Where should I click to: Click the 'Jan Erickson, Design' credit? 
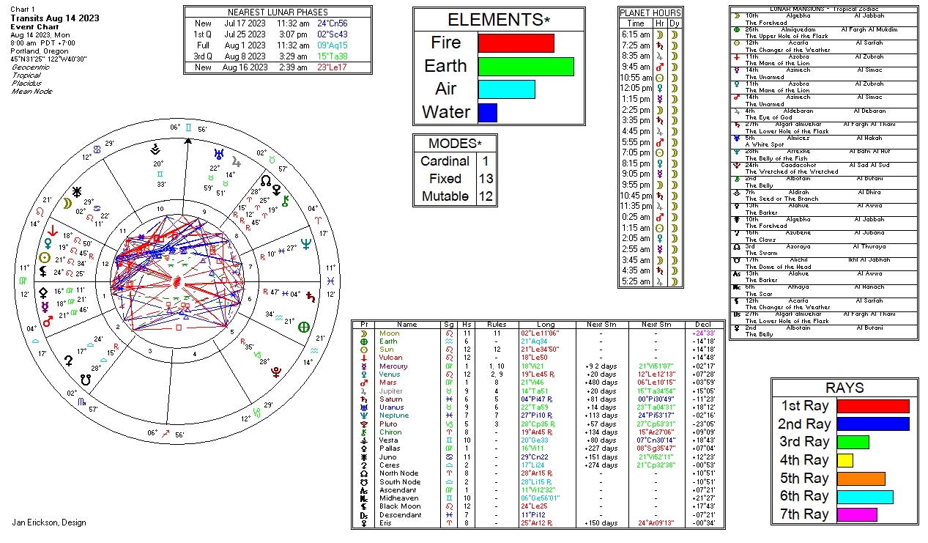point(49,522)
